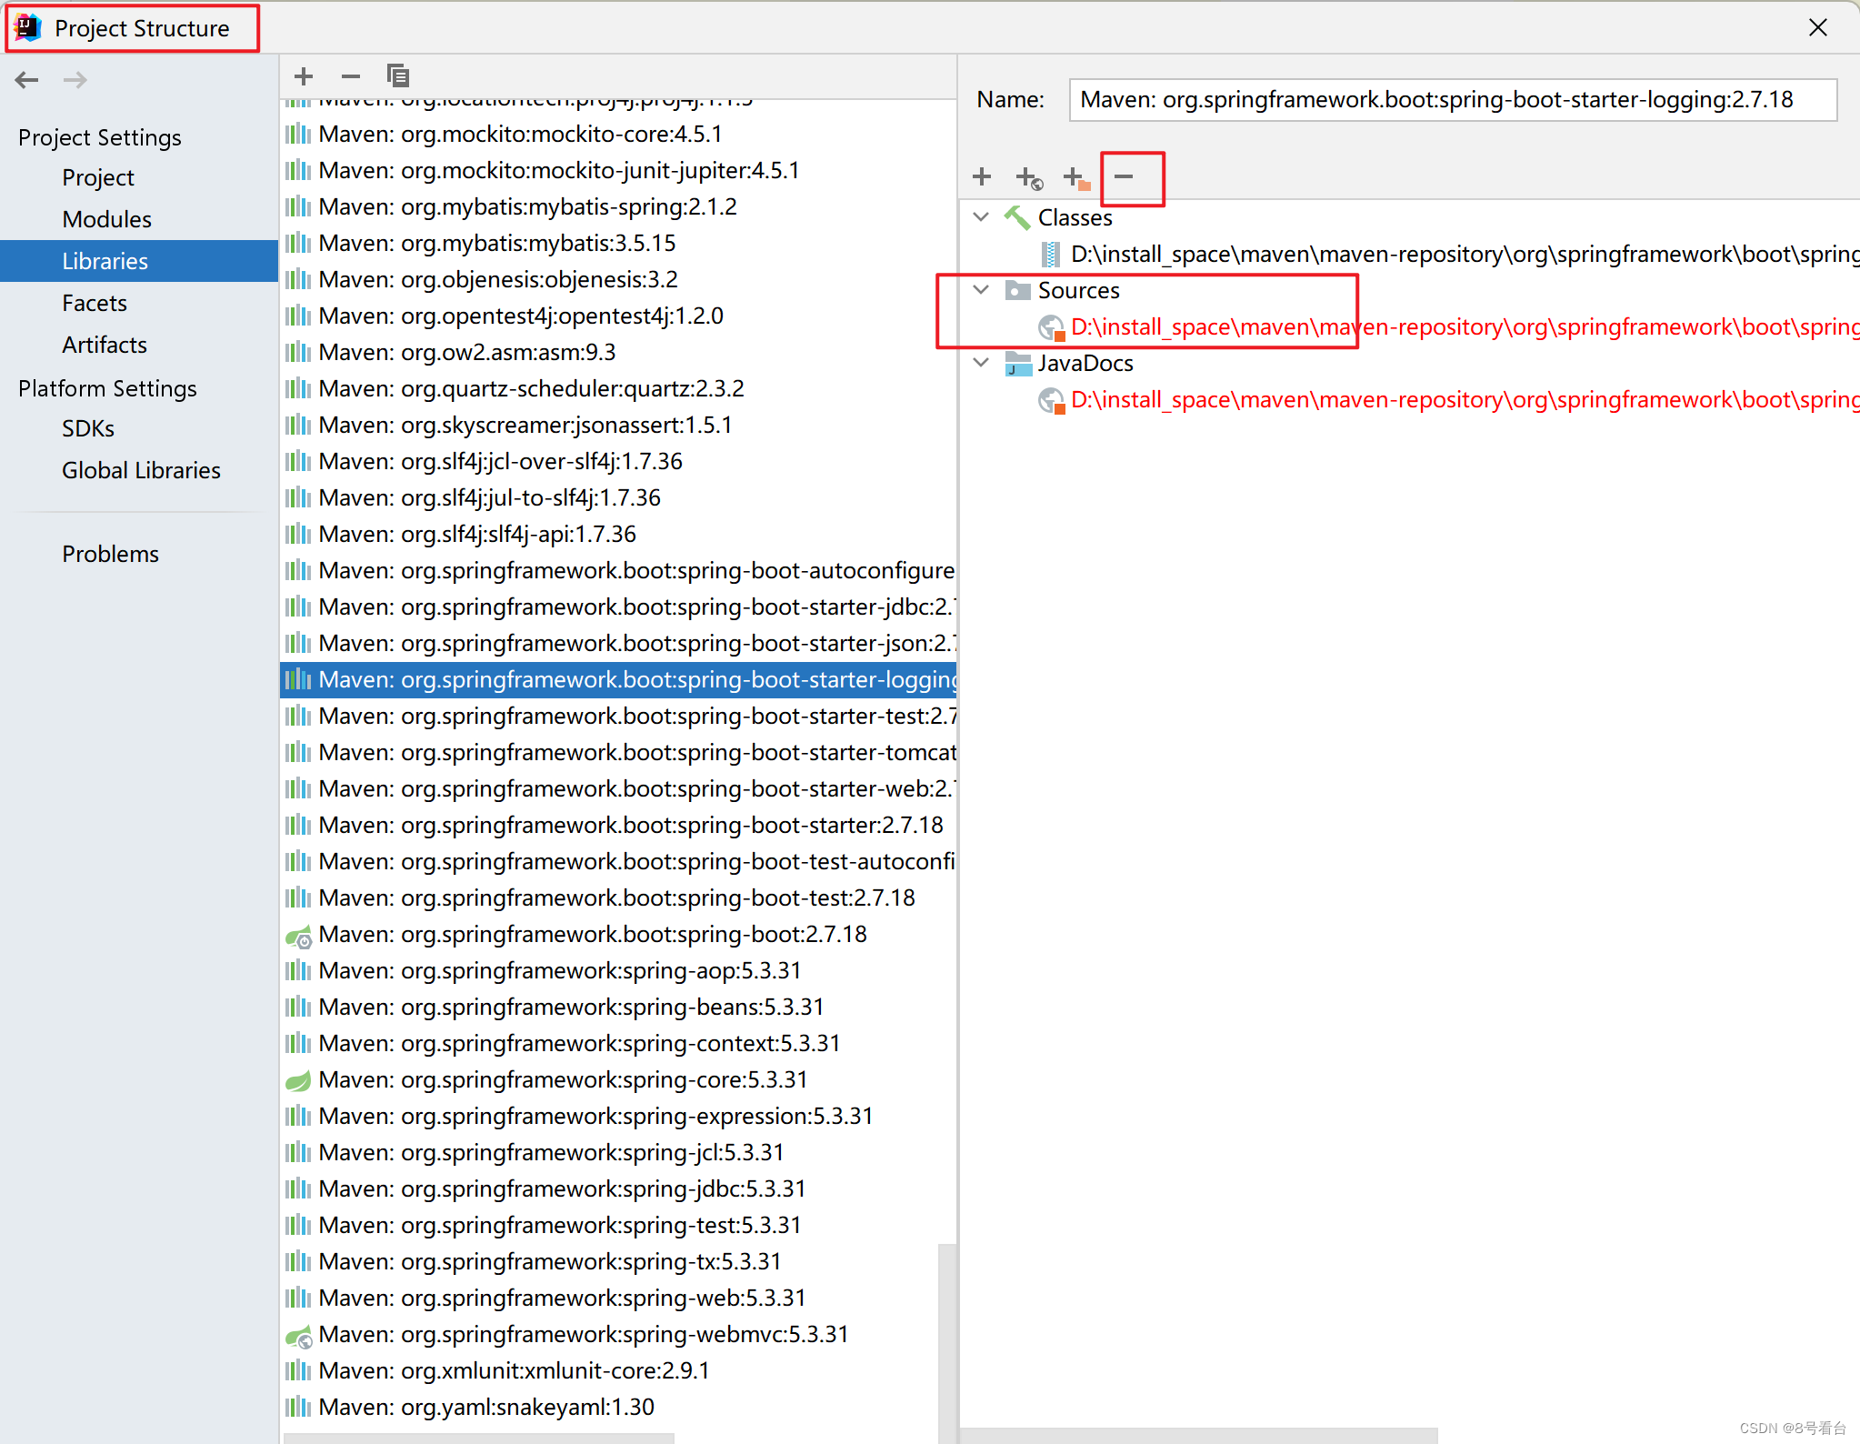Screen dimensions: 1860x1444
Task: Select the Classes jar path entry
Action: click(x=1465, y=255)
